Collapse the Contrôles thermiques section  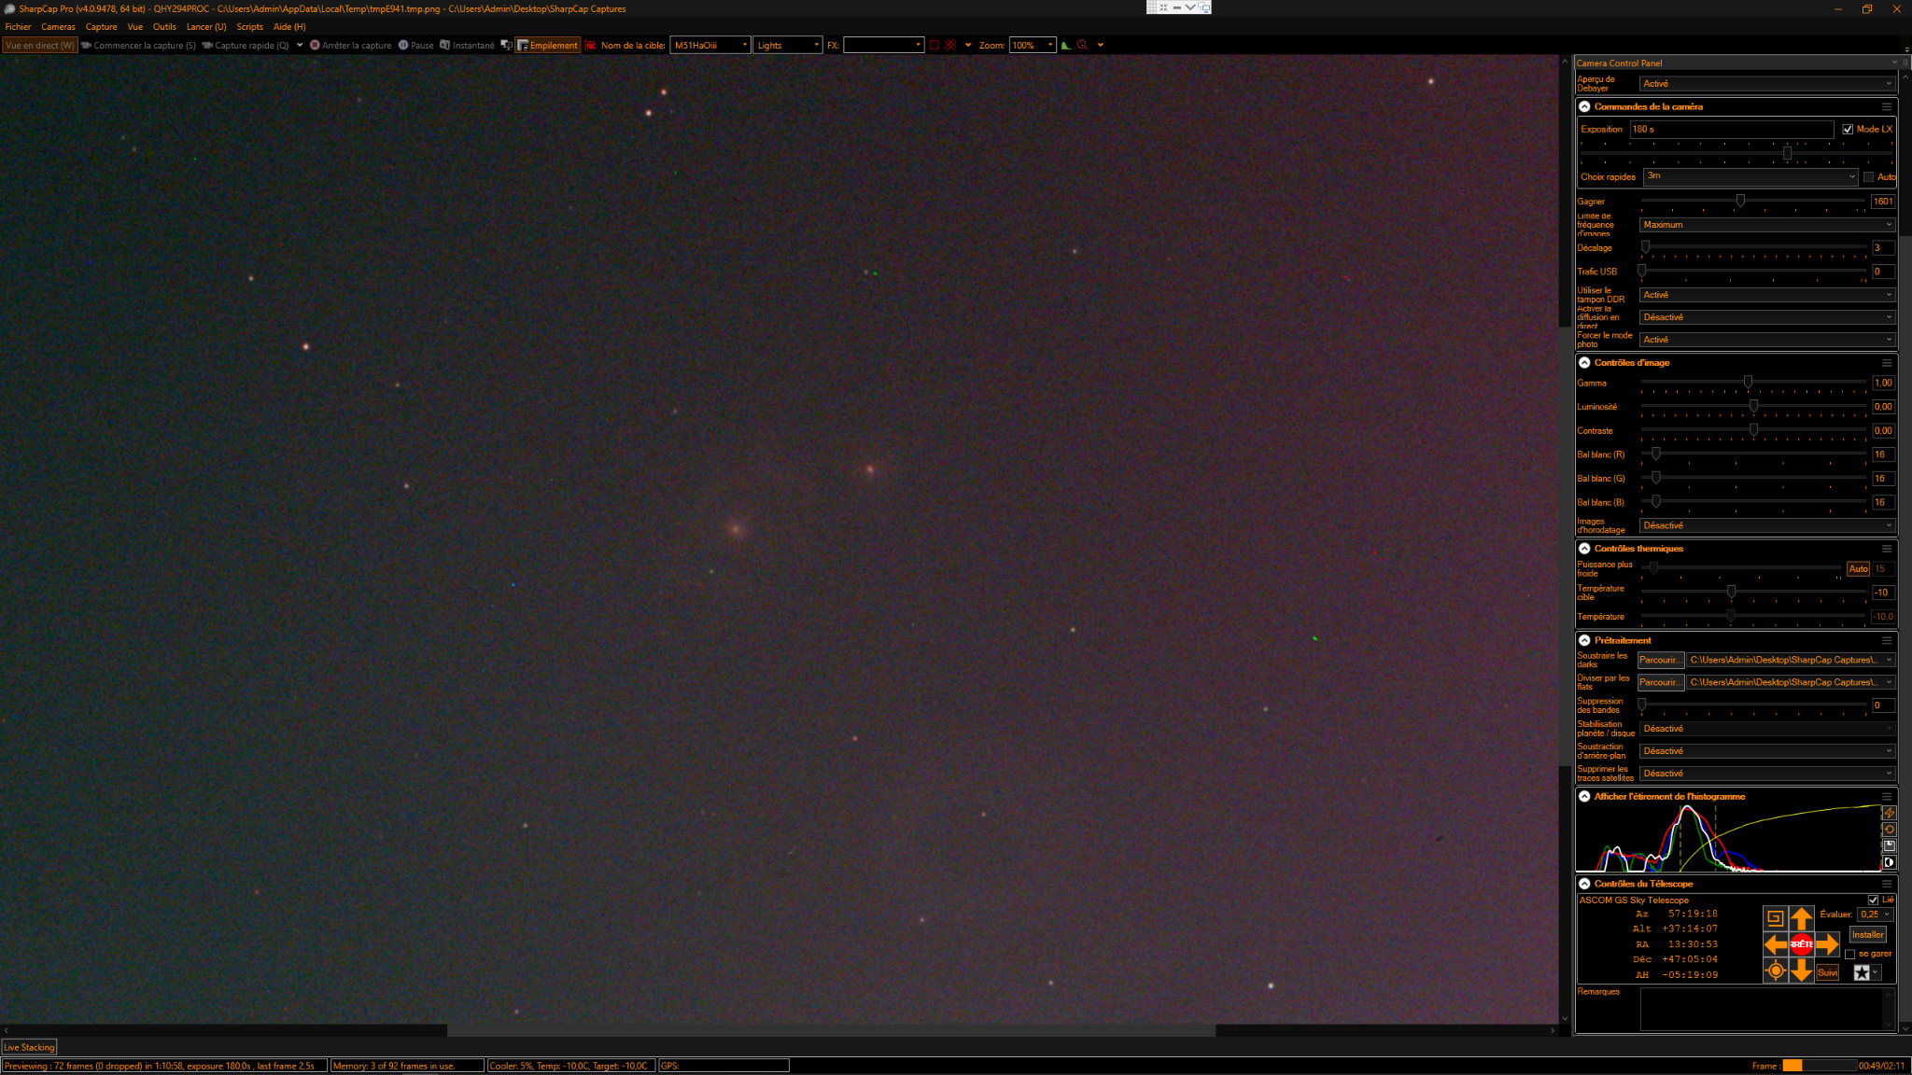pyautogui.click(x=1584, y=549)
